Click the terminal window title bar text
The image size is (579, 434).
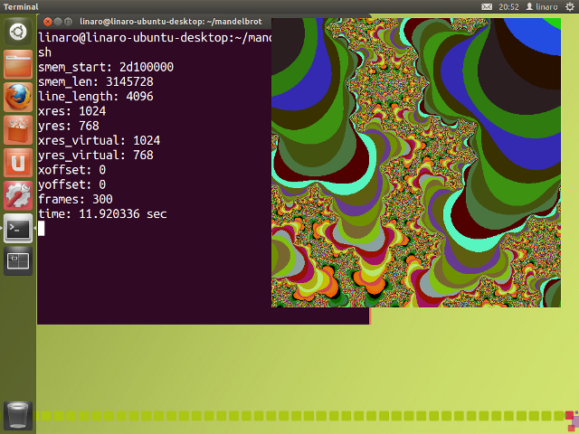(172, 20)
